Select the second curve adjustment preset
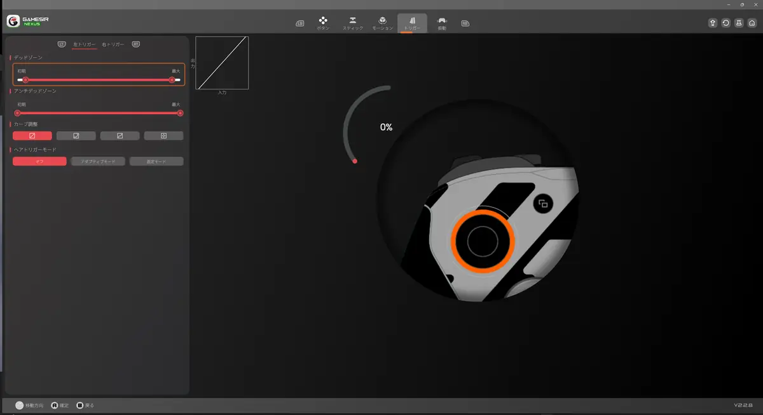 pos(76,136)
